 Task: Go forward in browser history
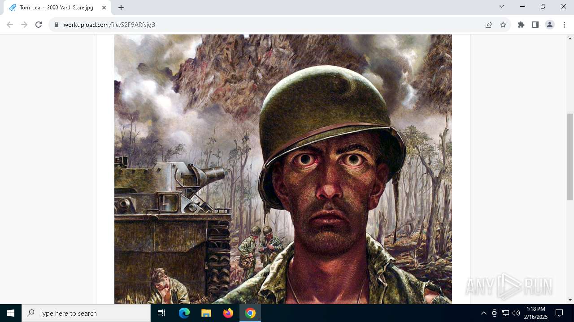click(x=24, y=25)
